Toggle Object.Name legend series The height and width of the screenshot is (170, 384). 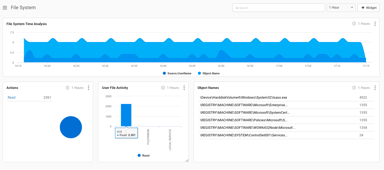pos(208,73)
